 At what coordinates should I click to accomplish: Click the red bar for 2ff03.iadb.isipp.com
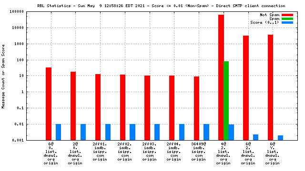click(147, 108)
